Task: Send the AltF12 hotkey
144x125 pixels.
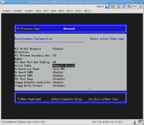Action: (x=87, y=11)
